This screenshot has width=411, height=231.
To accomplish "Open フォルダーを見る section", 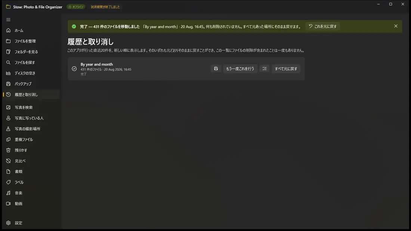I will click(x=31, y=52).
